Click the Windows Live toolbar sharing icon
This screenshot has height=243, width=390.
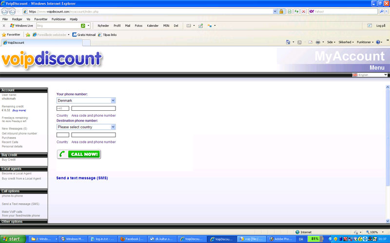tap(201, 26)
